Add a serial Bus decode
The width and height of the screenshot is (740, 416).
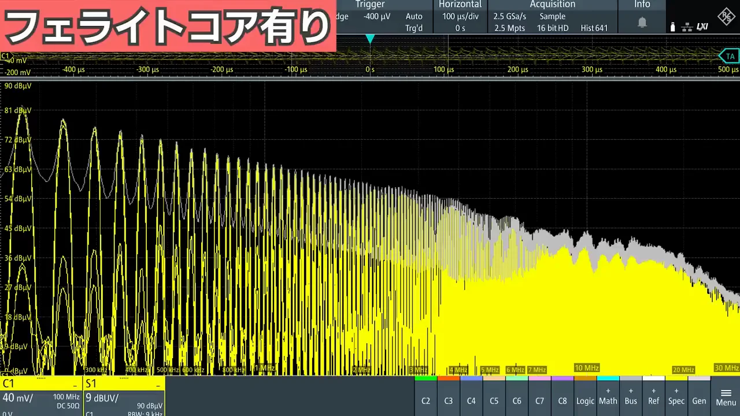point(631,396)
